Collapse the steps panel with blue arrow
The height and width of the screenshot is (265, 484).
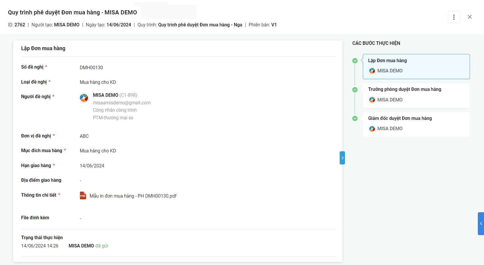[x=342, y=158]
